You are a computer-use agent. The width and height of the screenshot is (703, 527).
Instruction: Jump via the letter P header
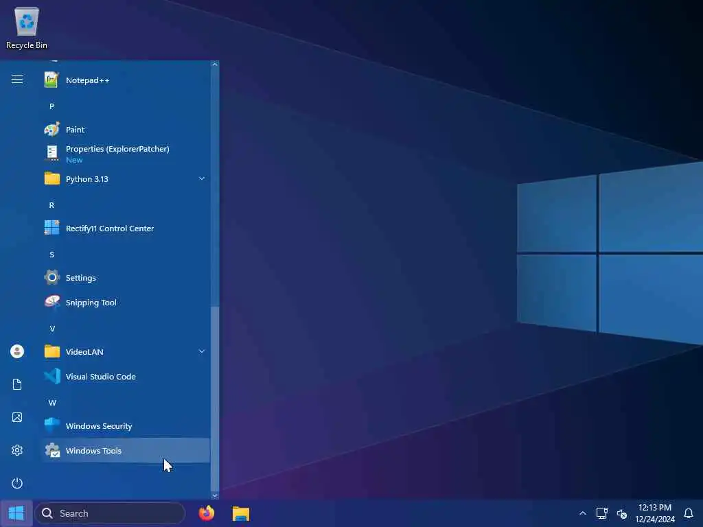coord(51,106)
